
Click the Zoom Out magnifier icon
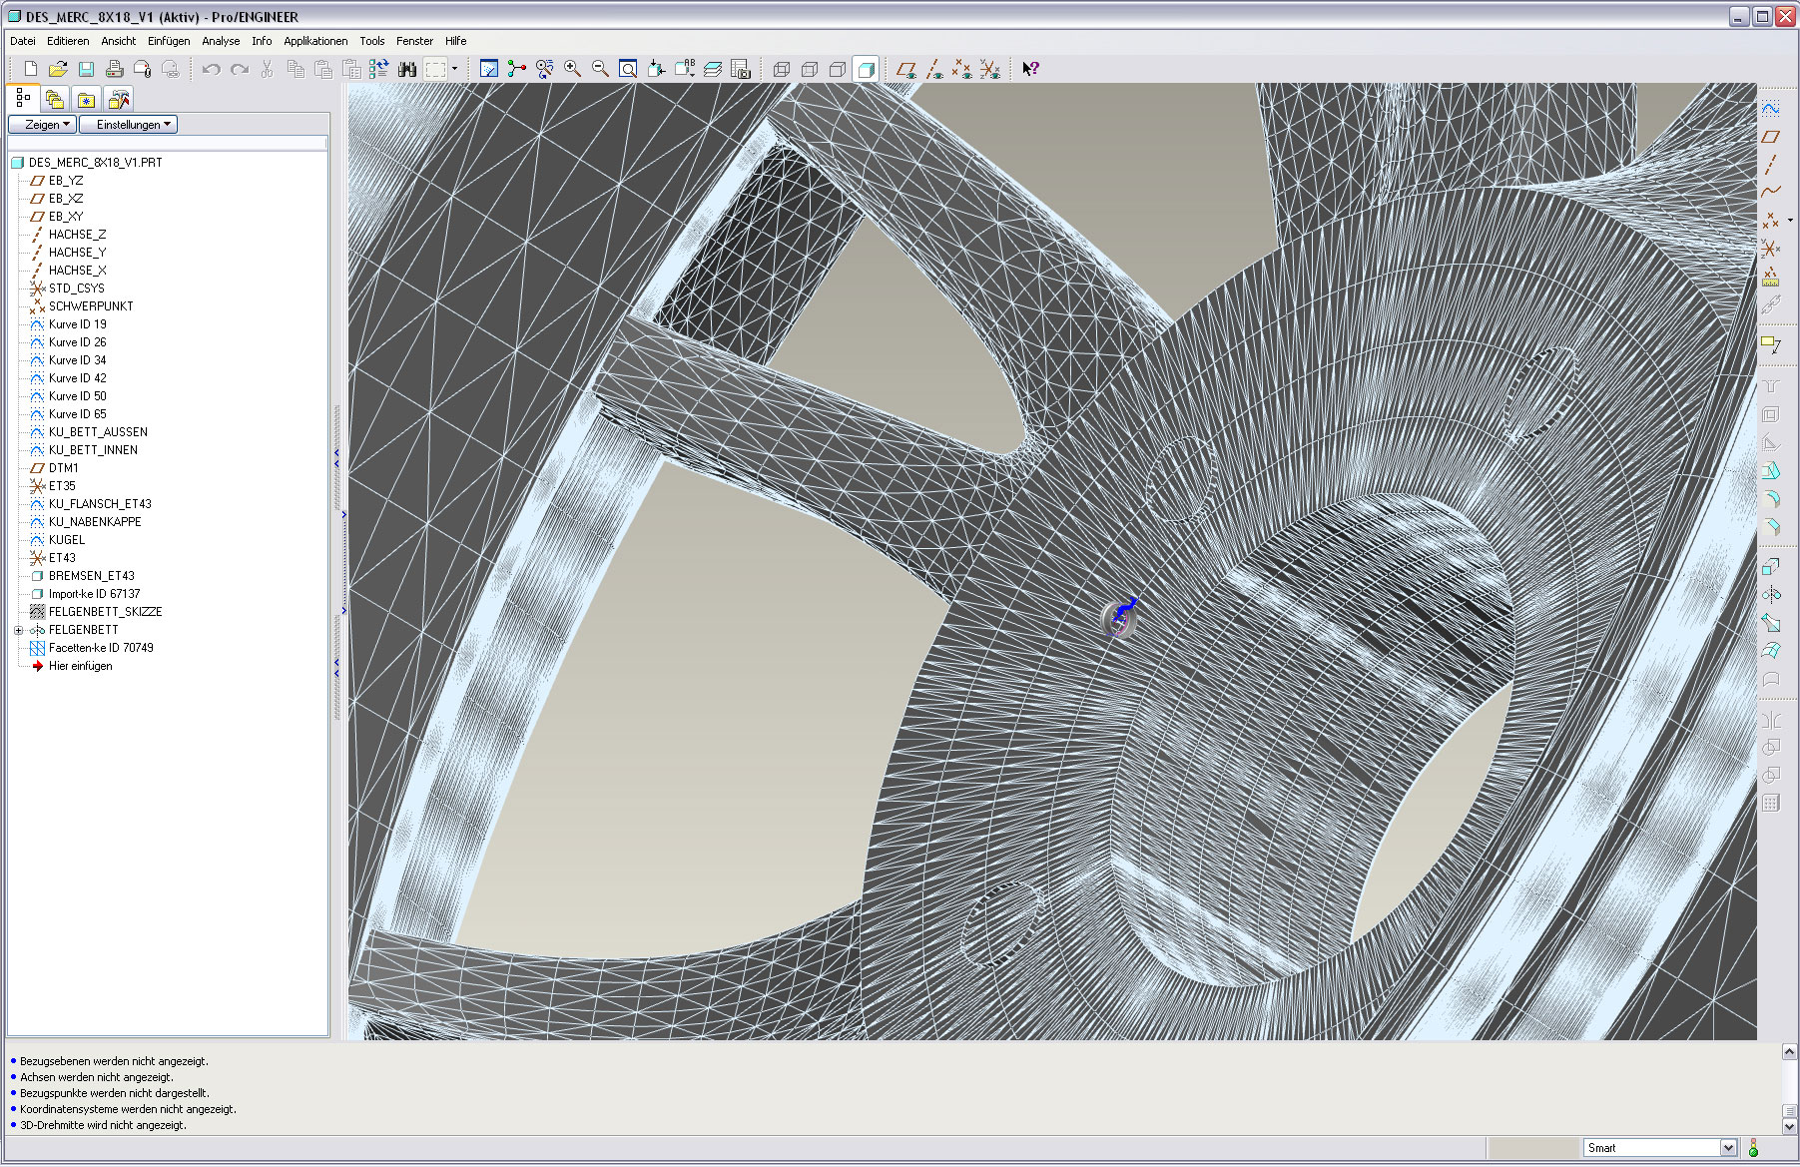[x=600, y=69]
